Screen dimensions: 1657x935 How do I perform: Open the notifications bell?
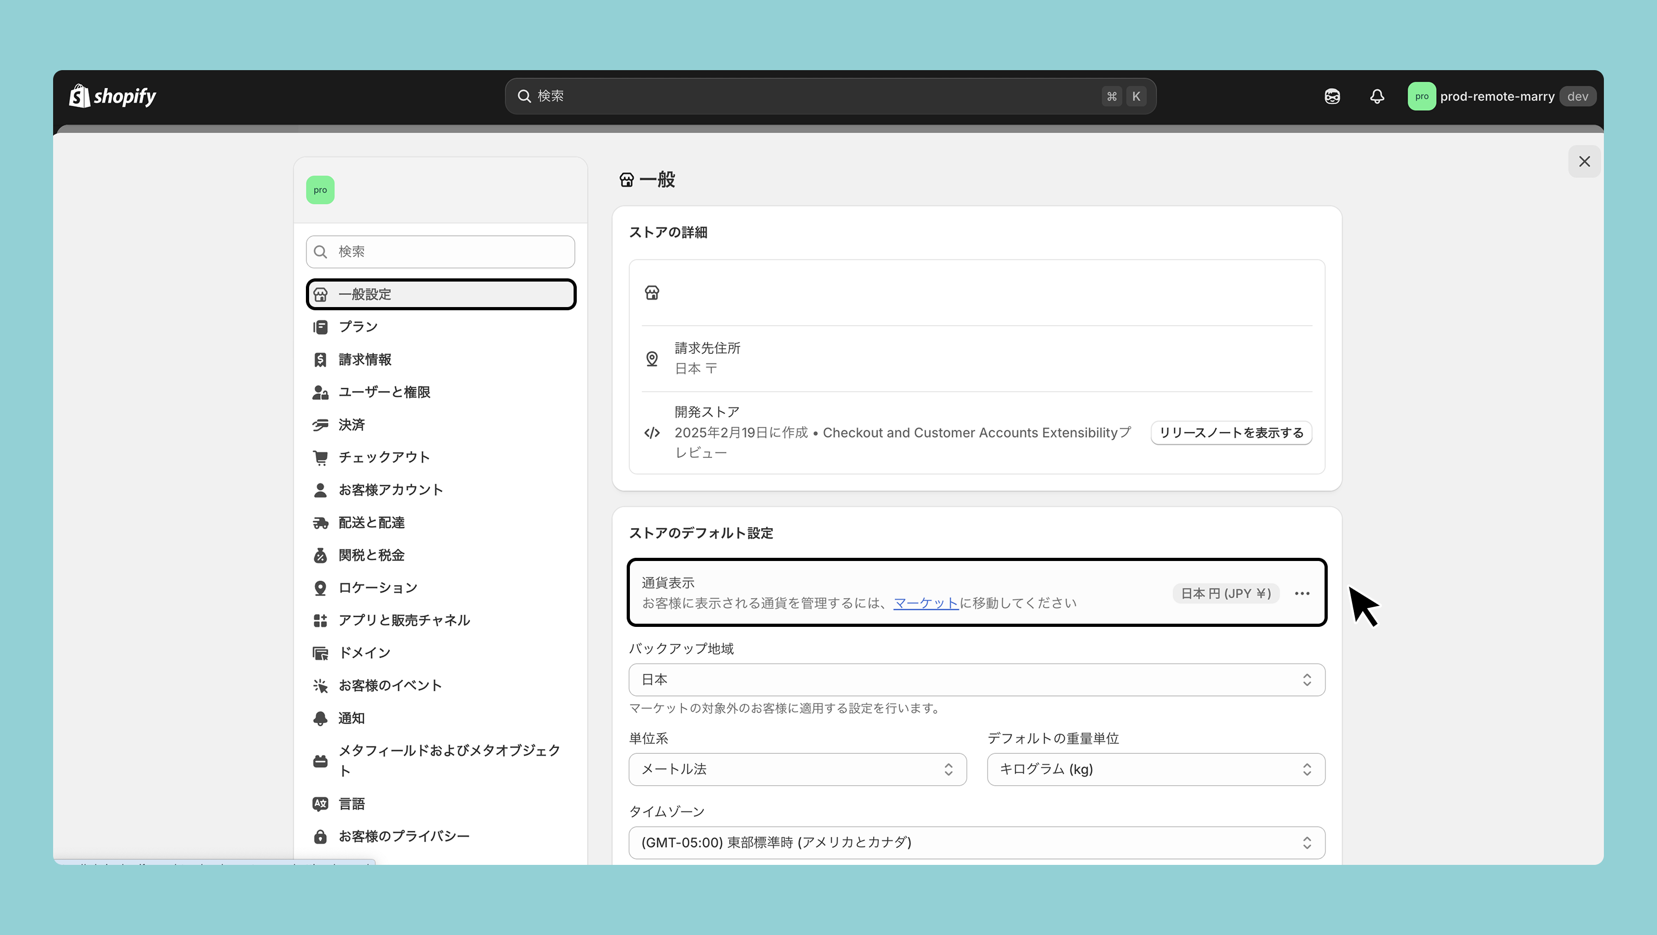[x=1377, y=97]
